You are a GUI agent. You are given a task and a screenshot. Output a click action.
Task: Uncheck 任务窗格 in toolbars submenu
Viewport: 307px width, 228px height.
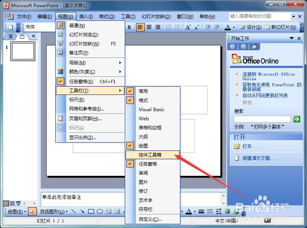(x=152, y=164)
